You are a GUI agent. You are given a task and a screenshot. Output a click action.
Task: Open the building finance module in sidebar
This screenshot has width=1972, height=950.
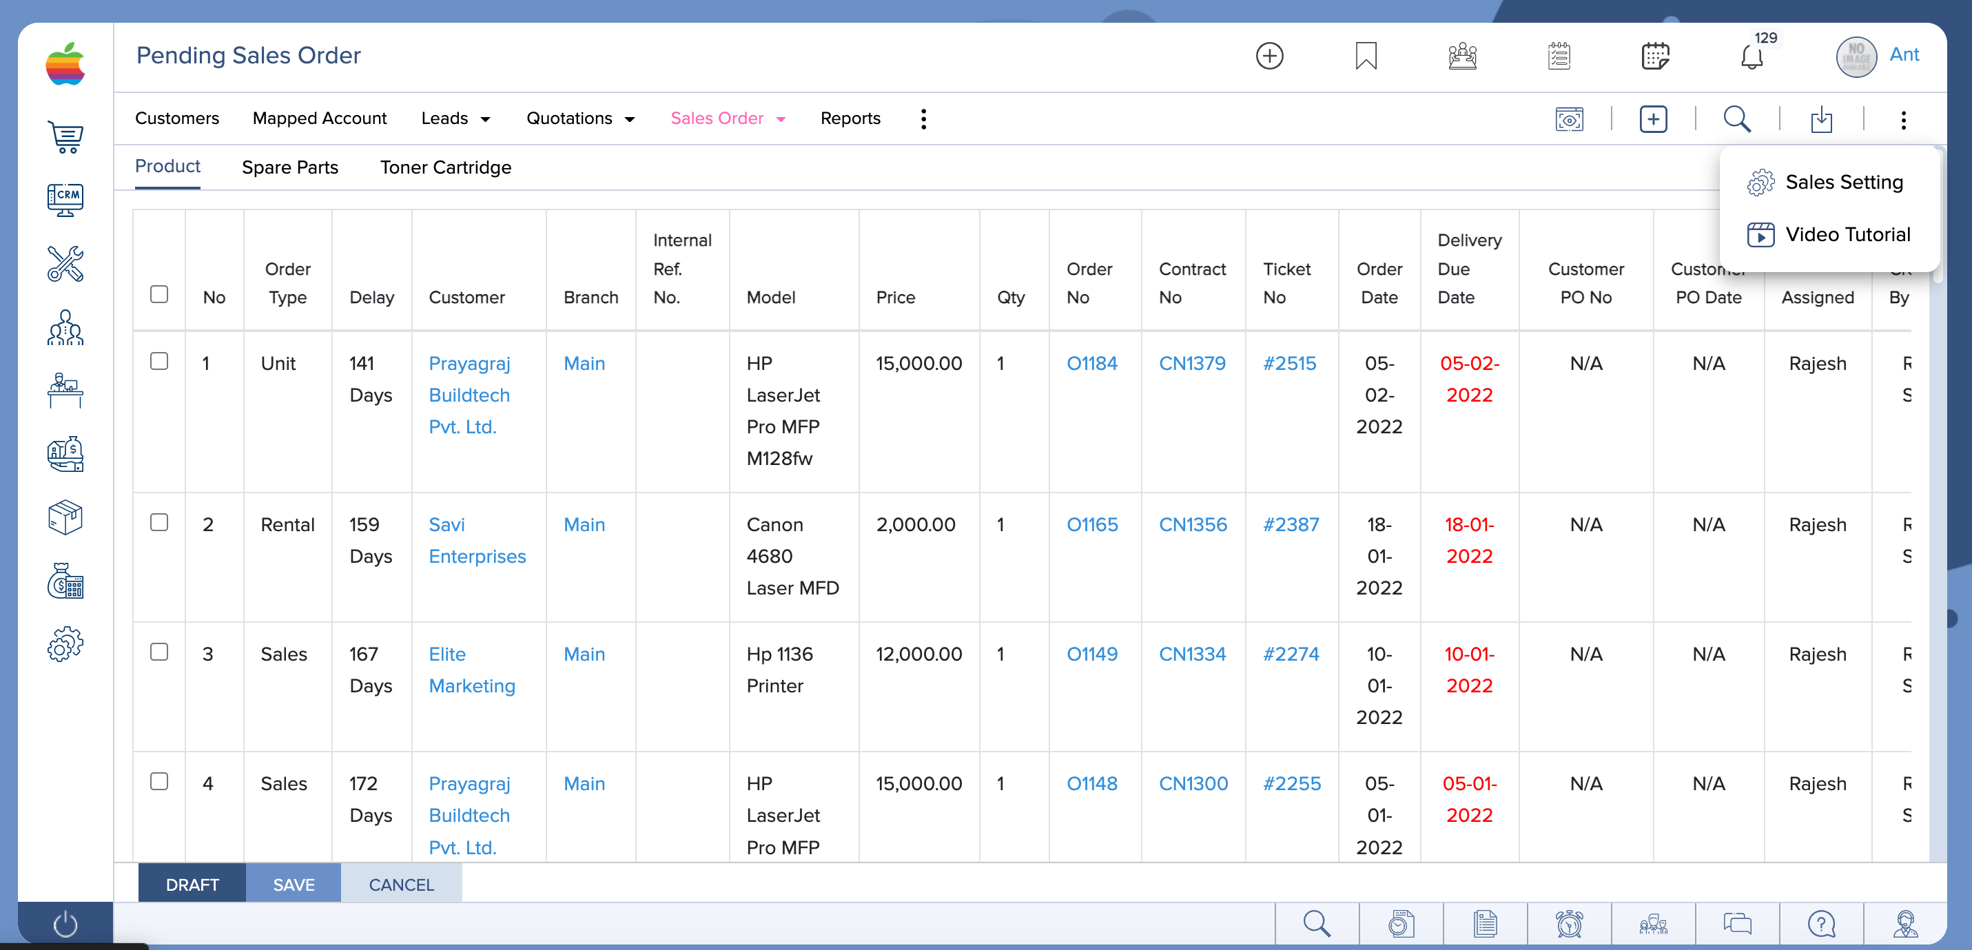coord(65,454)
